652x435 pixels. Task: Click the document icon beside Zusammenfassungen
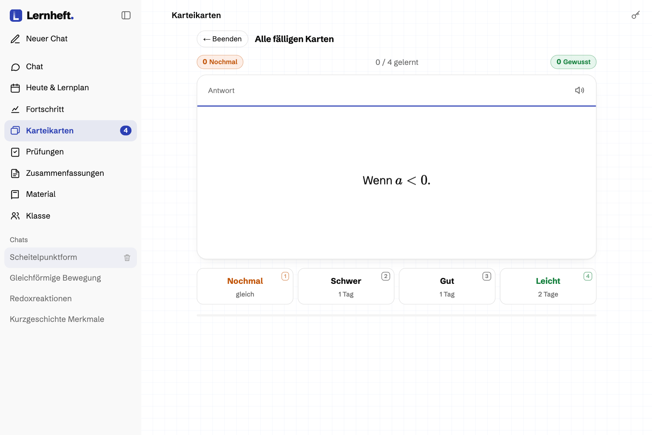[x=15, y=173]
